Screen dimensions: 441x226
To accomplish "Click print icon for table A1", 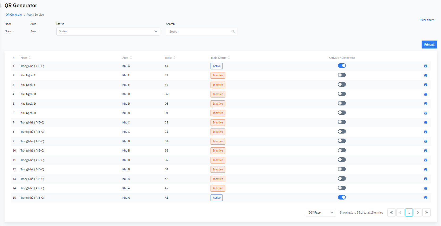I will [425, 198].
